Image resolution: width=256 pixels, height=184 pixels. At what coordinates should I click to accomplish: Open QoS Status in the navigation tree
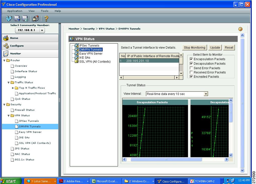point(23,99)
